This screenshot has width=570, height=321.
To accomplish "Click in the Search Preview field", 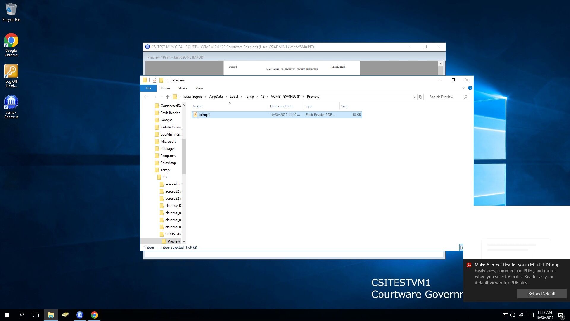I will 445,97.
